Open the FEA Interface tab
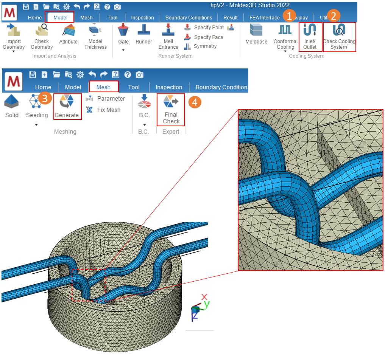 point(264,18)
